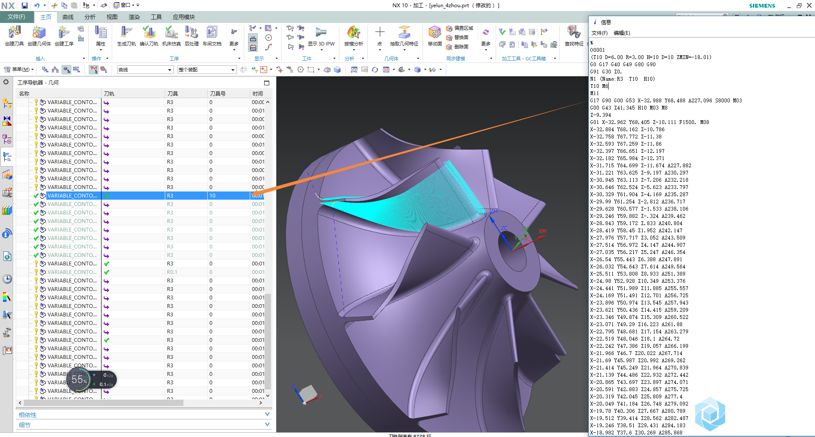The height and width of the screenshot is (437, 815).
Task: Toggle the active Geometry View button
Action: point(66,70)
